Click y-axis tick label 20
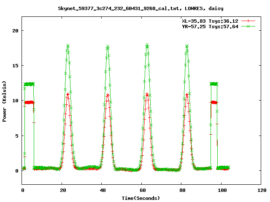The width and height of the screenshot is (270, 202). click(x=15, y=31)
